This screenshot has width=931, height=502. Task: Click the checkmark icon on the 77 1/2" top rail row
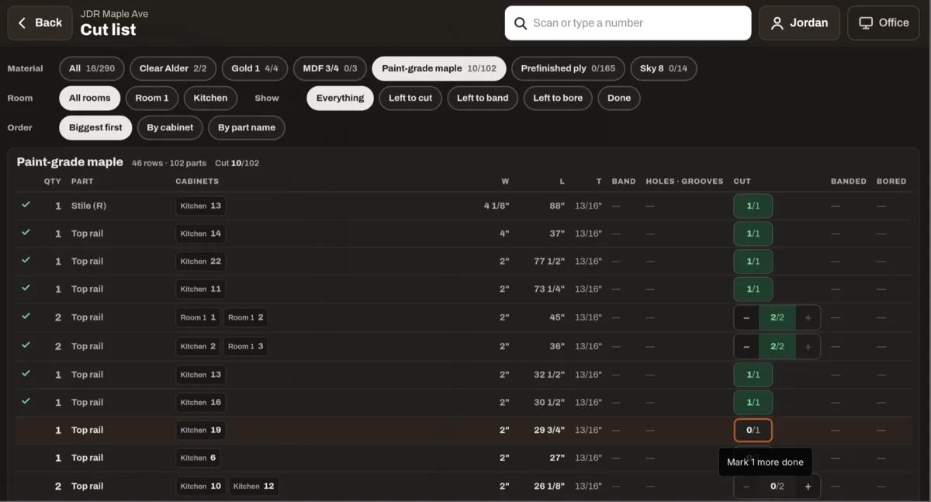(x=26, y=261)
